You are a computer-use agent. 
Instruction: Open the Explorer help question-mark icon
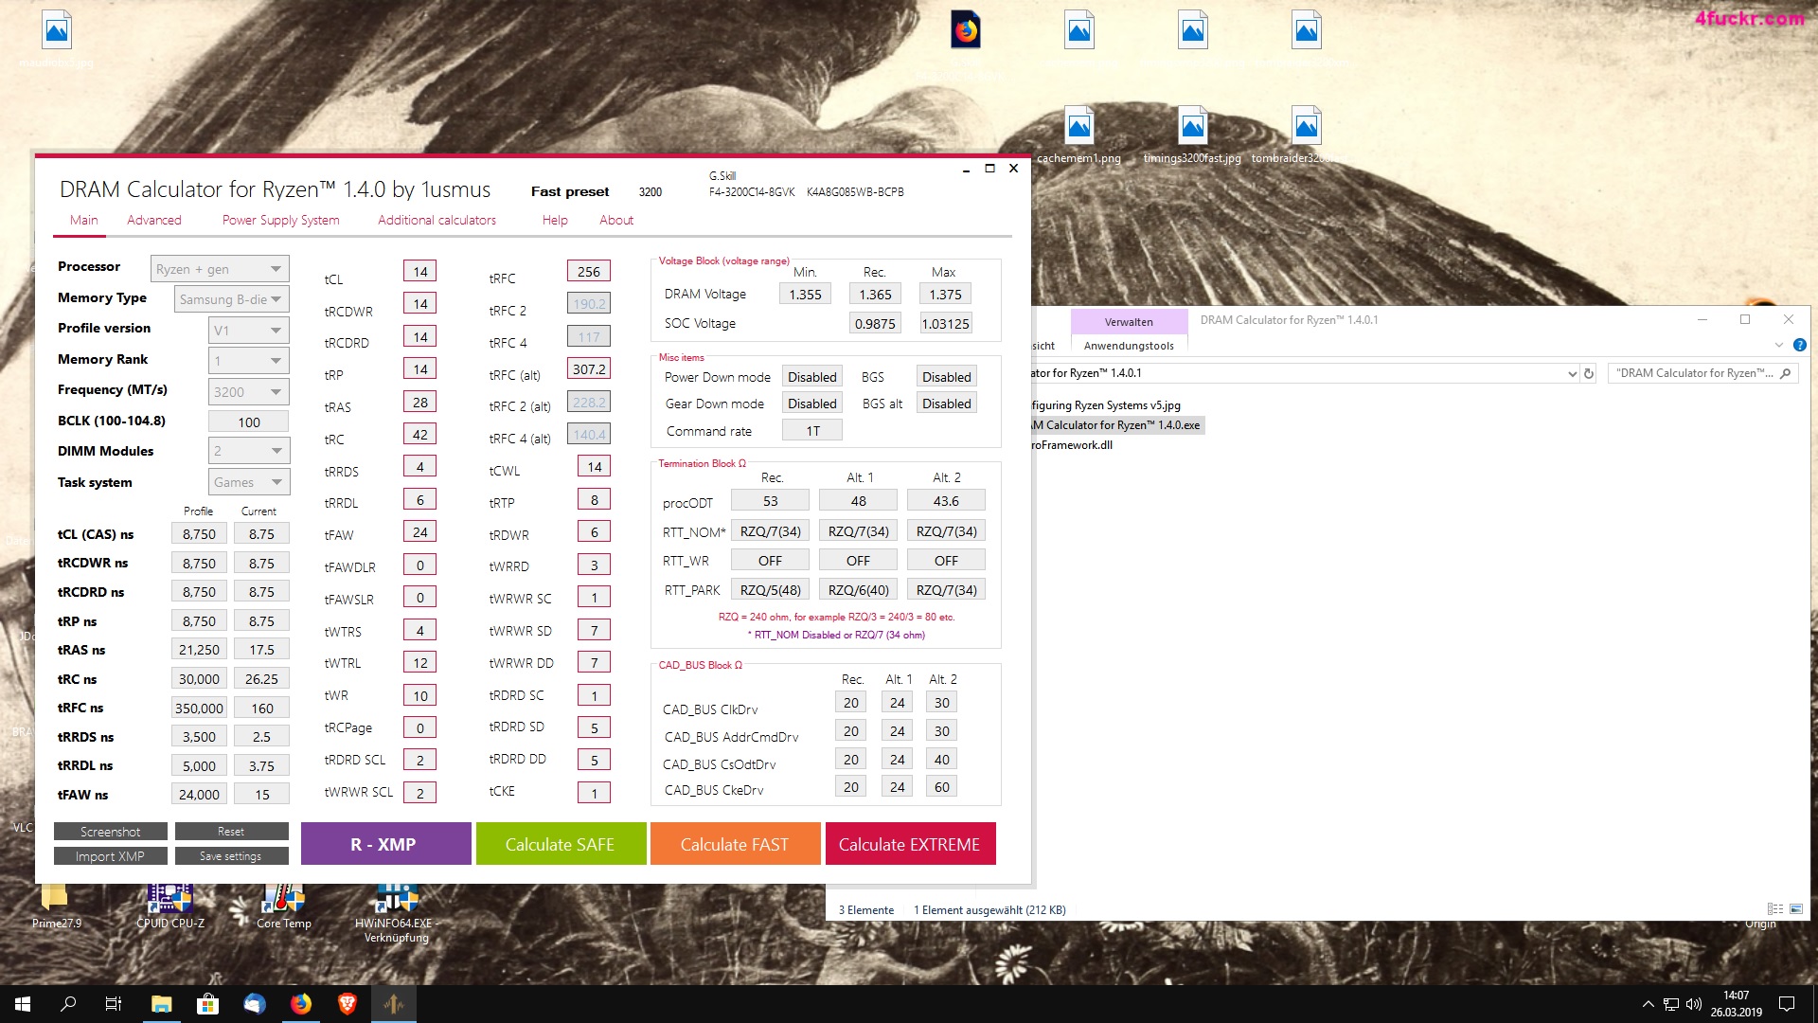click(x=1799, y=346)
